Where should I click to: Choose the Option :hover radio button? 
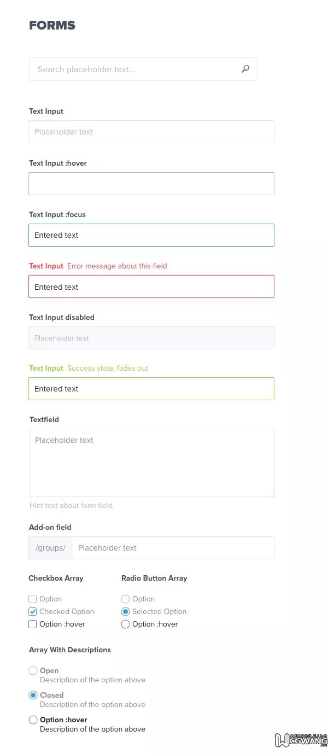126,624
